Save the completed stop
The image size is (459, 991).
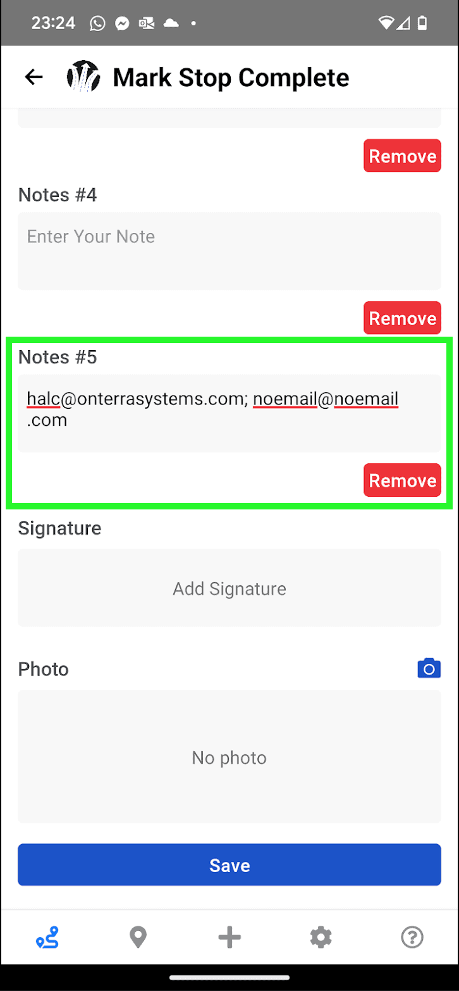pos(229,864)
